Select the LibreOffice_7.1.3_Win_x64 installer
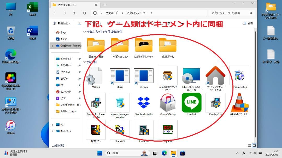The width and height of the screenshot is (282, 158). pos(191,76)
